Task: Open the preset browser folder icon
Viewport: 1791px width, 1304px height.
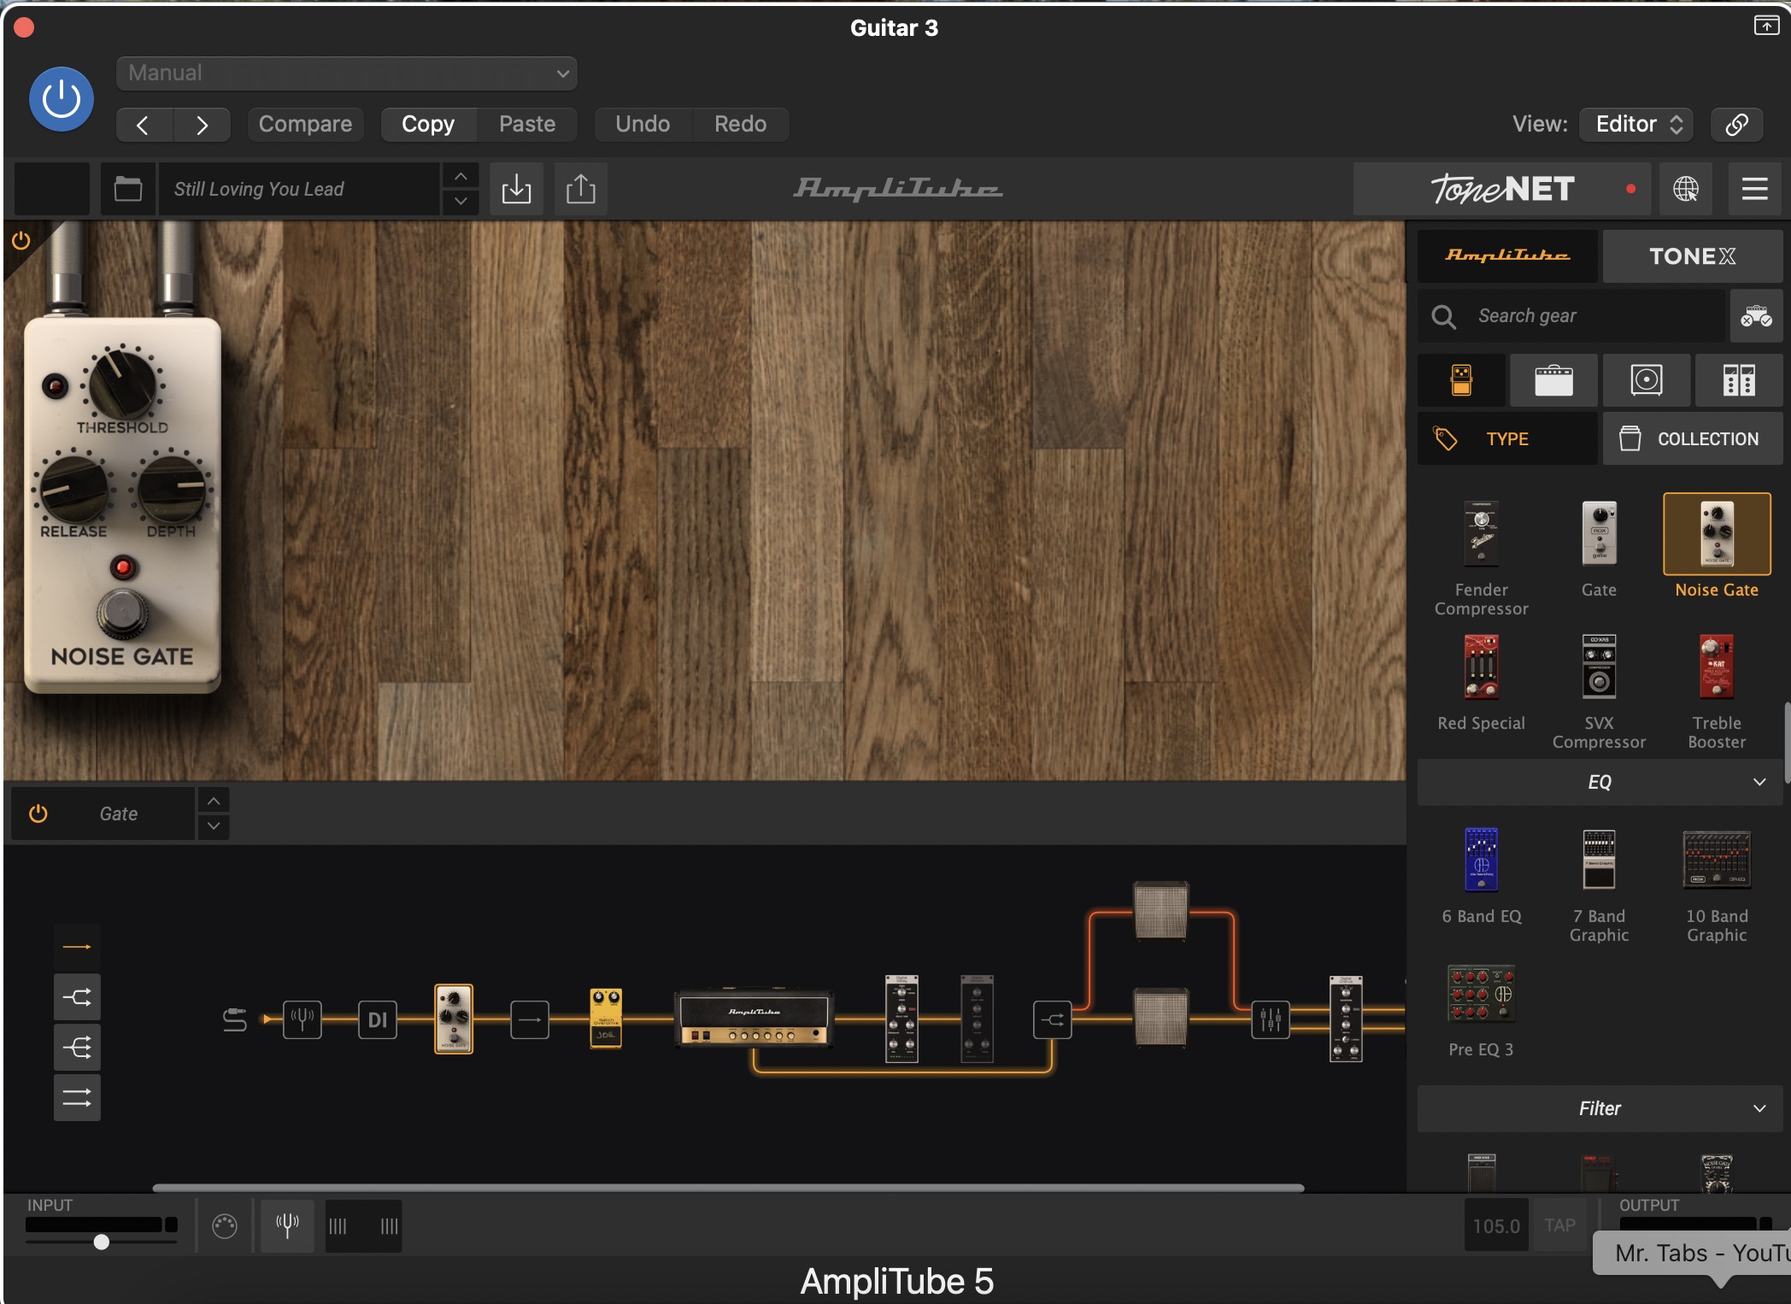Action: click(128, 189)
